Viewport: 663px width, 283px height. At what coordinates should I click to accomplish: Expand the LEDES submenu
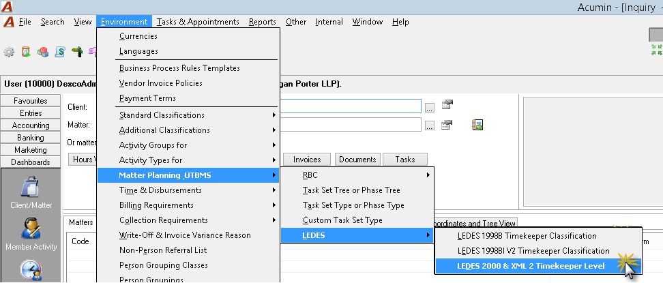[x=357, y=235]
